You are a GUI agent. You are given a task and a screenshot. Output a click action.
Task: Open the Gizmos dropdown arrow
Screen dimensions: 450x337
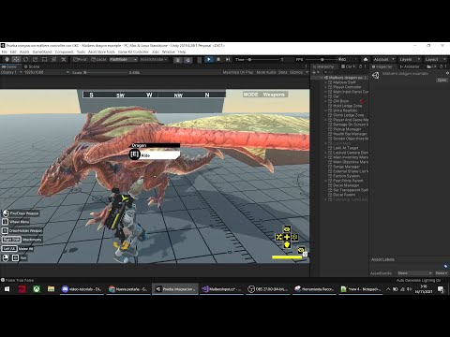tap(307, 72)
